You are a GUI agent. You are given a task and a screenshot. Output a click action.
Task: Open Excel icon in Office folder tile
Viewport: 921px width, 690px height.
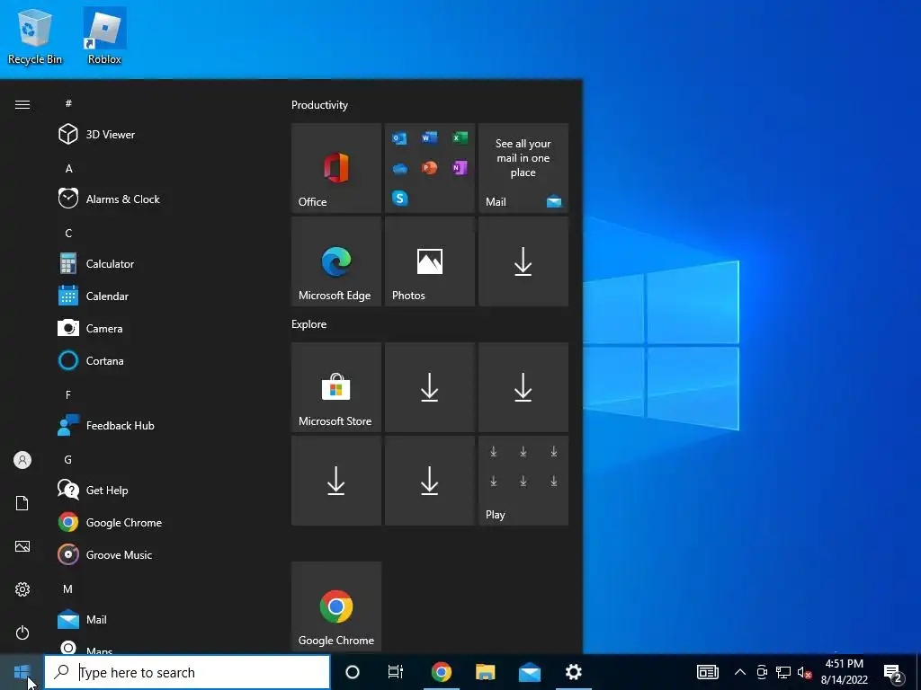coord(460,137)
